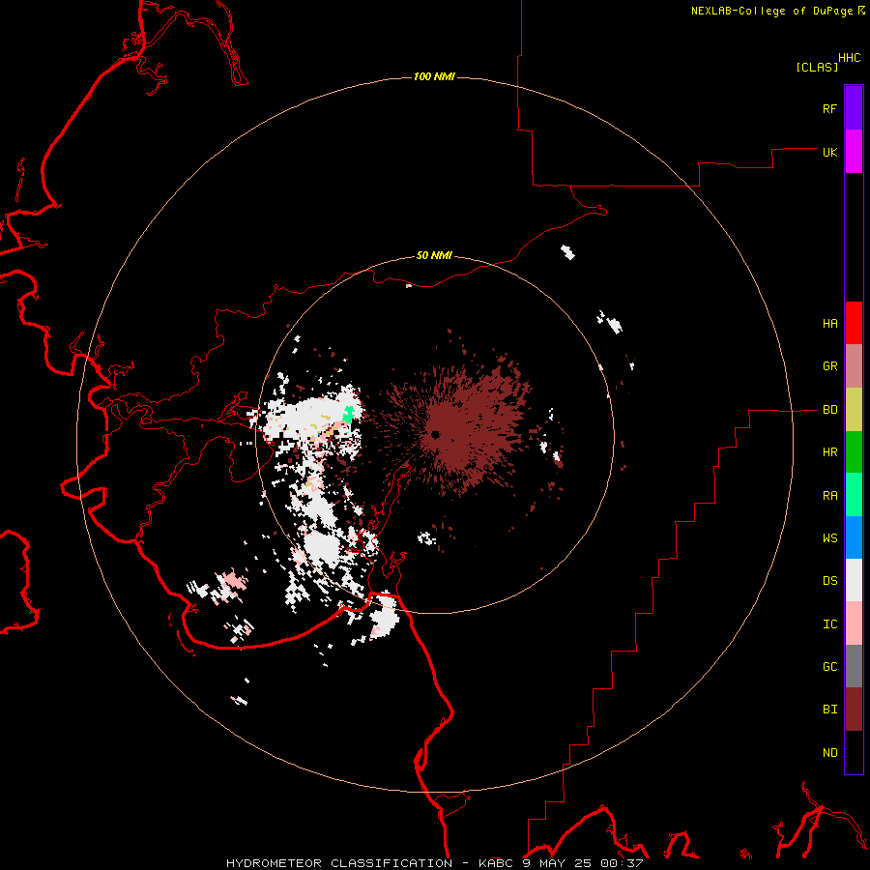Click the GR legend label
The height and width of the screenshot is (870, 870).
click(829, 366)
